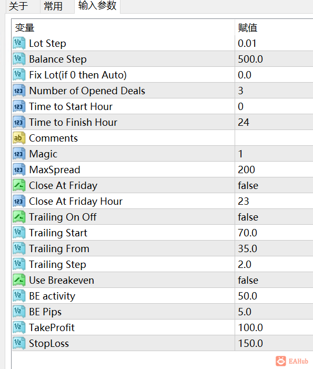Click the 赋值 column header
313x369 pixels.
tap(274, 27)
